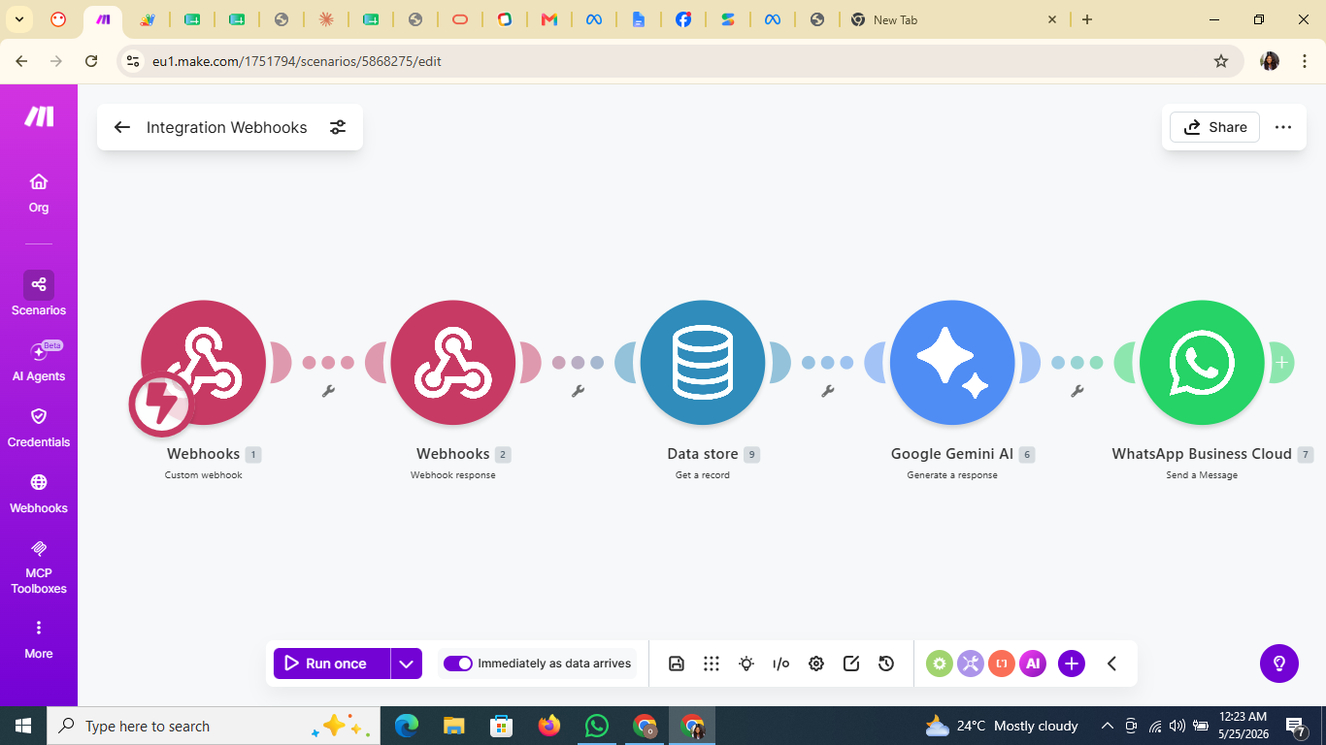Open the Custom webhook module

tap(203, 362)
